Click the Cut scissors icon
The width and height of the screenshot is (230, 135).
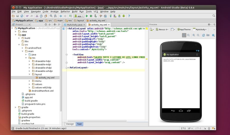37,16
